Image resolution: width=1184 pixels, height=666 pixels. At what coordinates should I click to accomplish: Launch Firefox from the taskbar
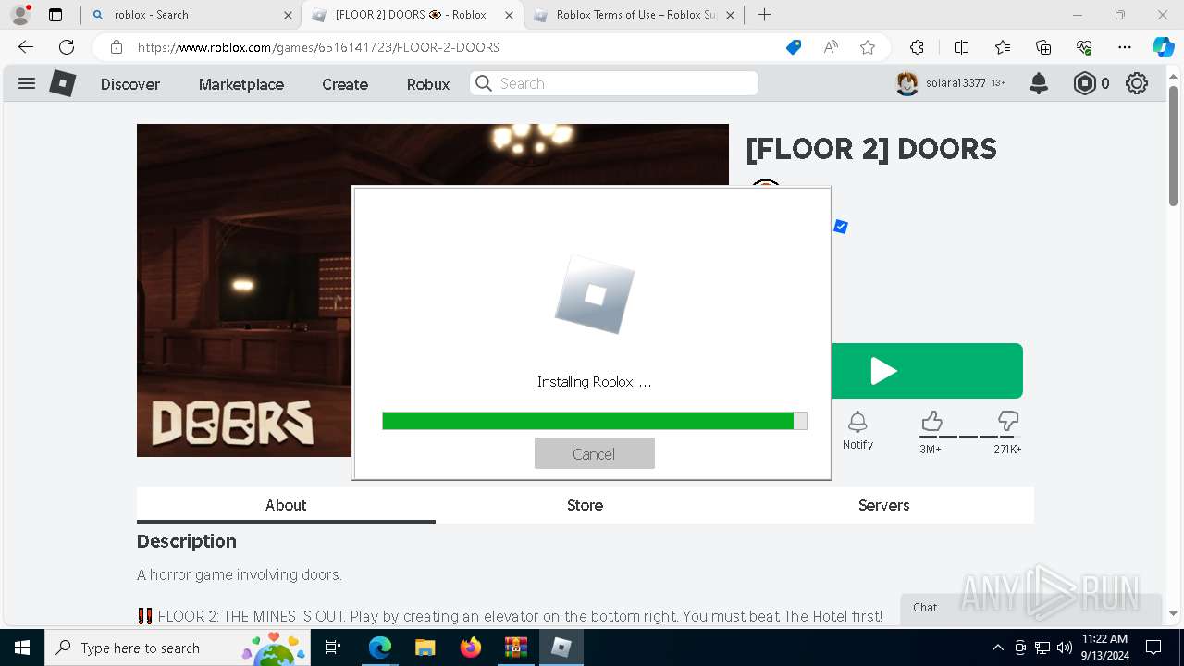pyautogui.click(x=470, y=647)
